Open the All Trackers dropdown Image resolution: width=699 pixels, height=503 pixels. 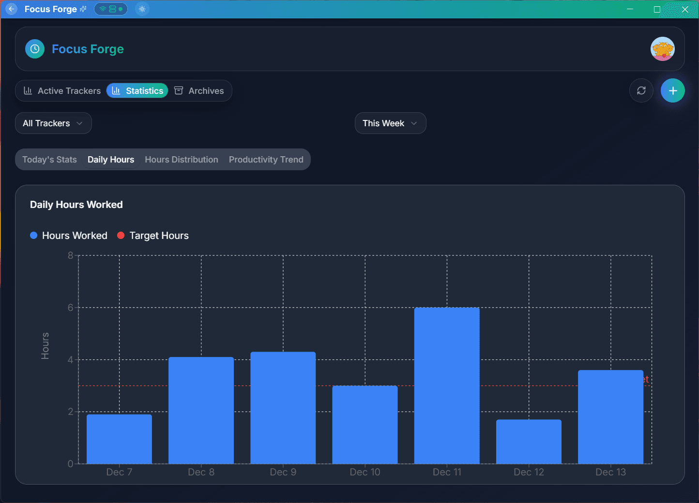tap(53, 123)
